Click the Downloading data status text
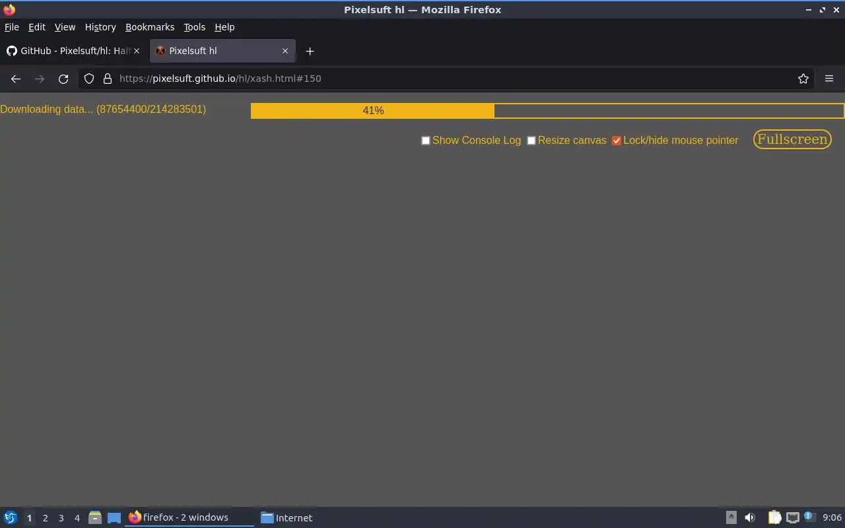Image resolution: width=845 pixels, height=528 pixels. [x=103, y=110]
